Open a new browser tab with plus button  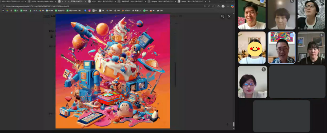click(209, 2)
